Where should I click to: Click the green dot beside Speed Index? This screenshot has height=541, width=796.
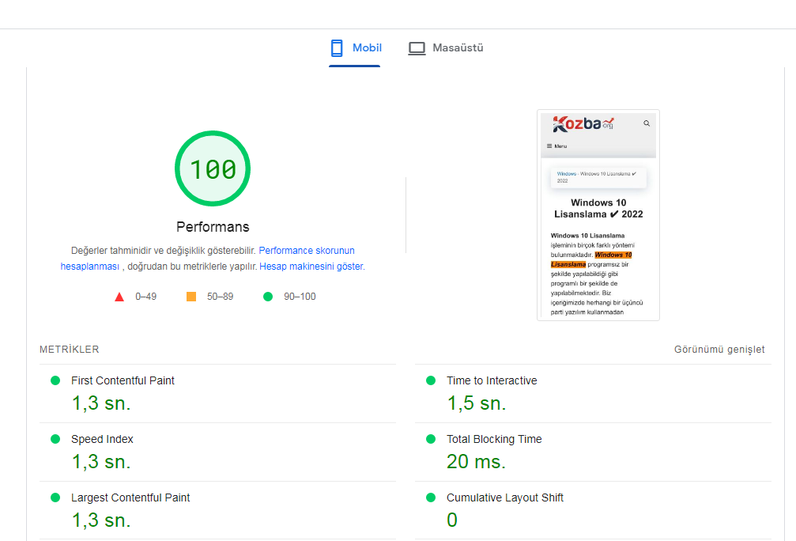click(x=55, y=439)
